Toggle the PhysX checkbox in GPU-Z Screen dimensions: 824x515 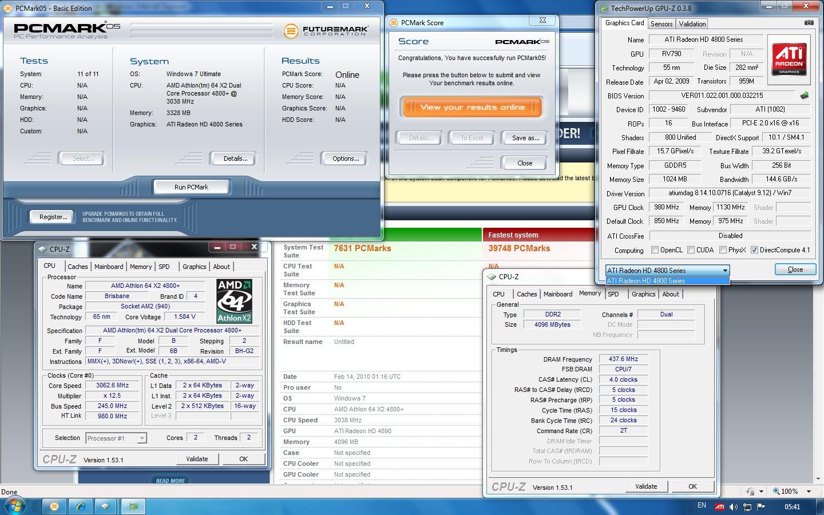point(723,250)
